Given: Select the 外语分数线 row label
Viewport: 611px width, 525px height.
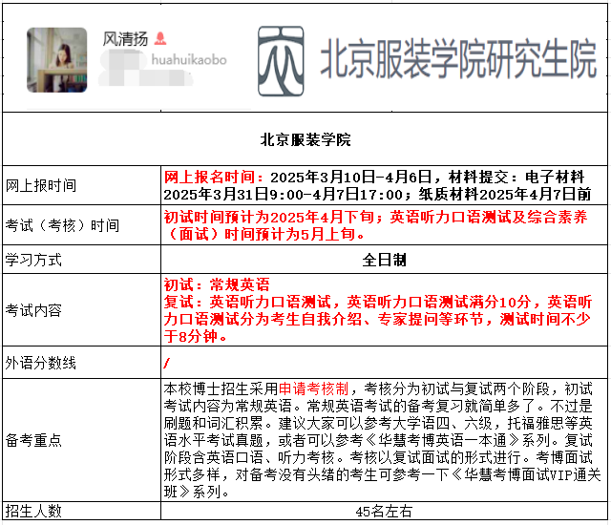Looking at the screenshot, I should (40, 363).
